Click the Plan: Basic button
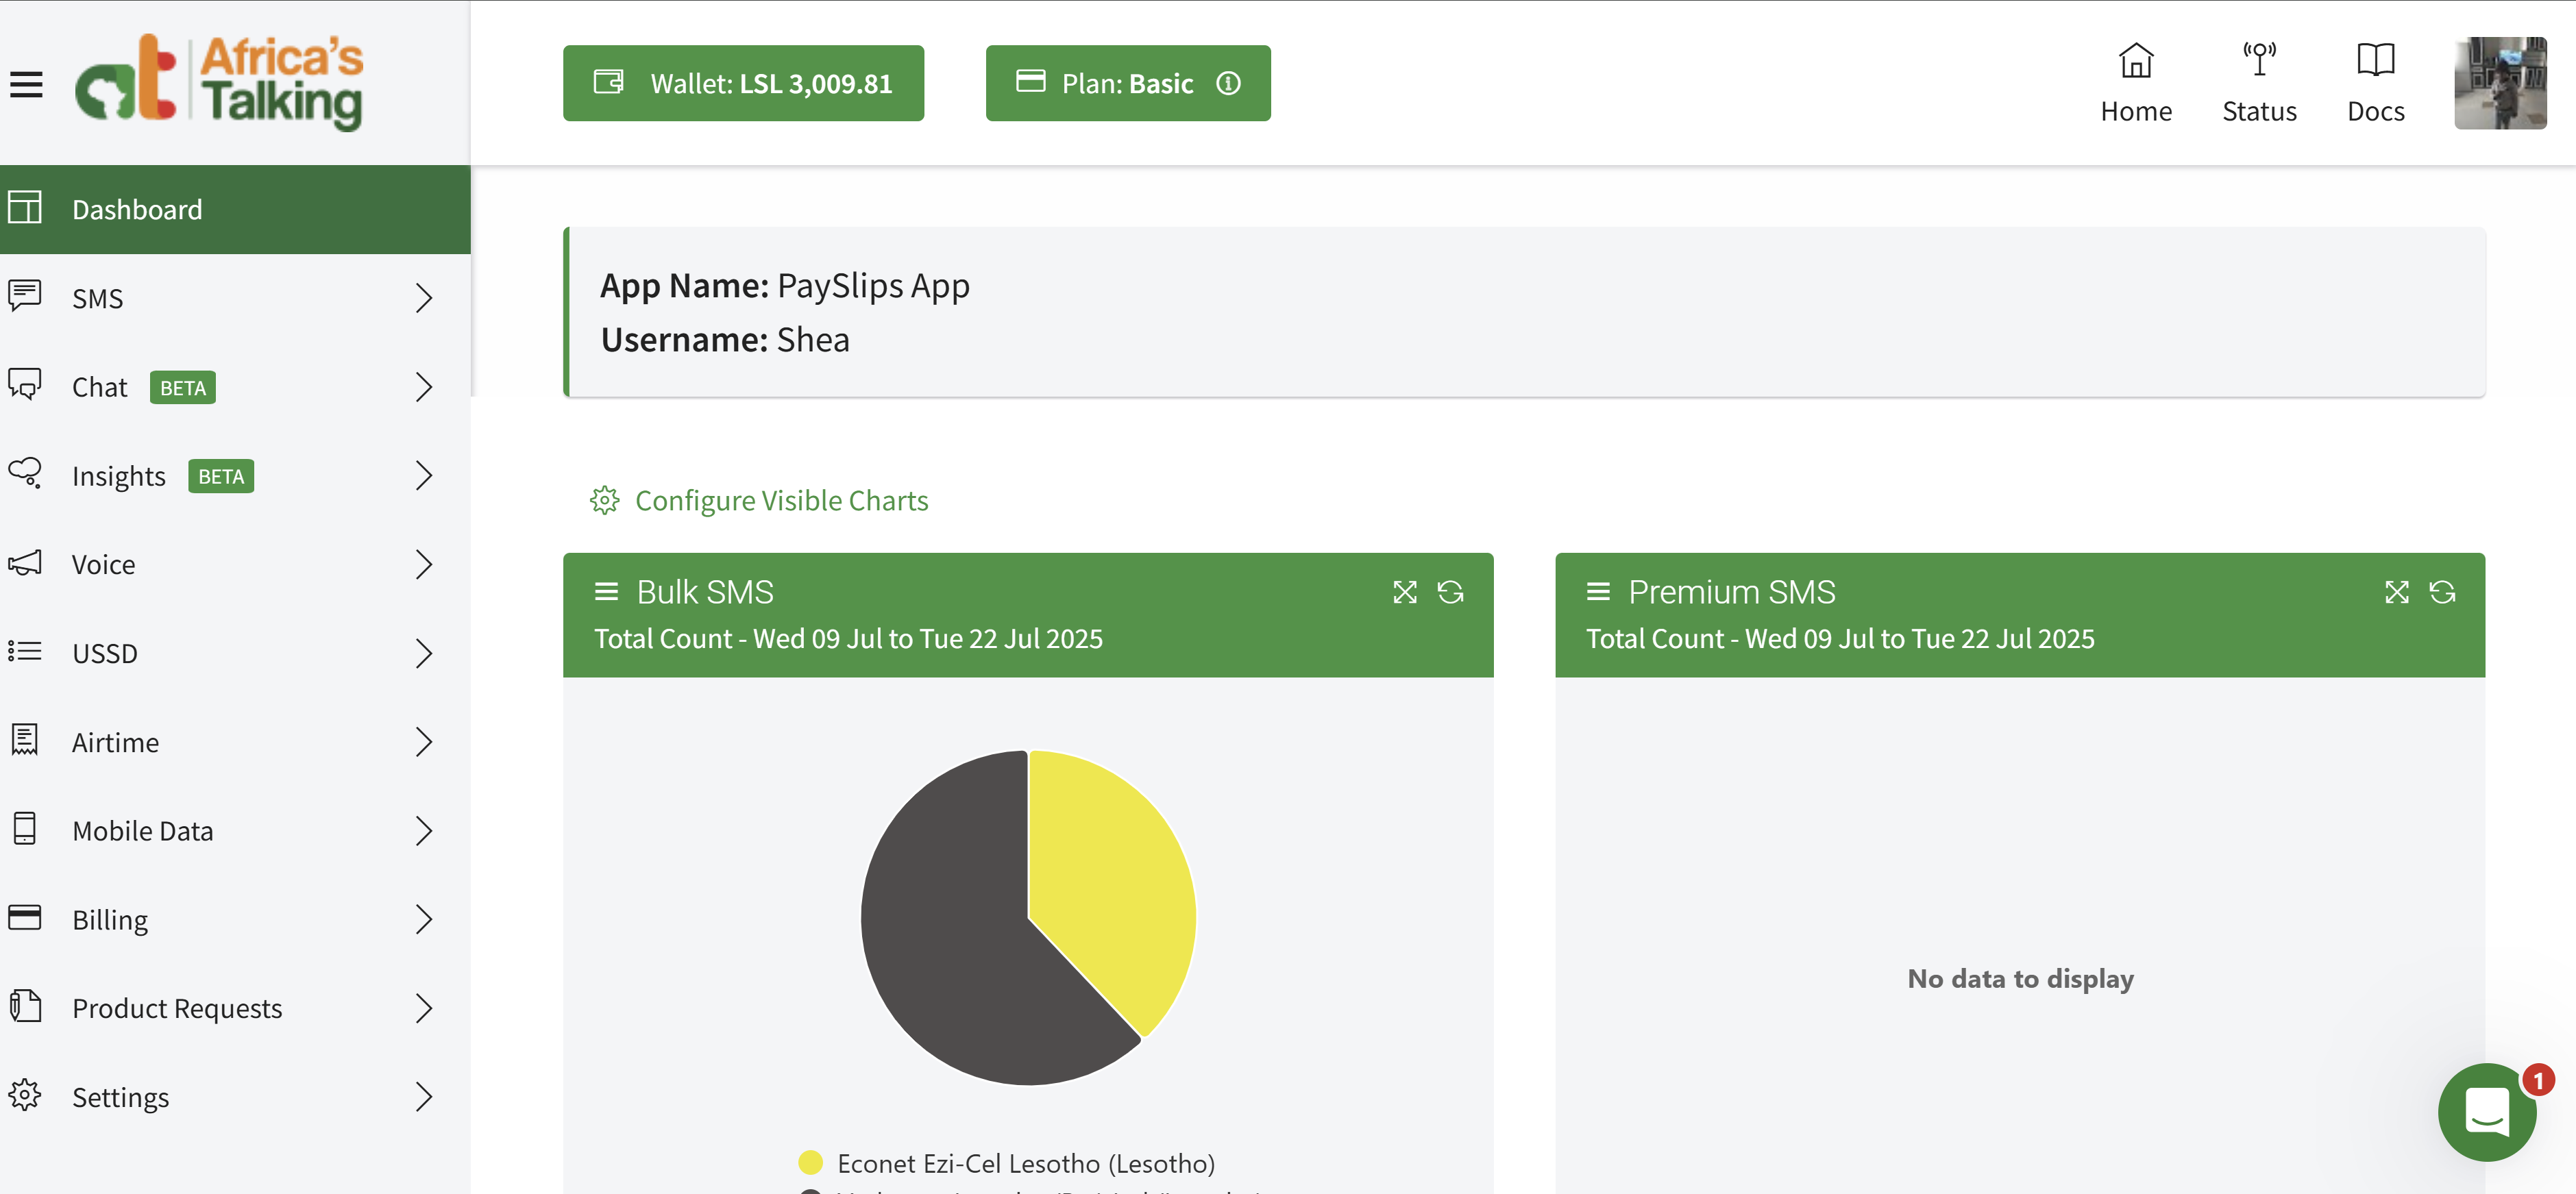Viewport: 2576px width, 1194px height. click(1128, 83)
